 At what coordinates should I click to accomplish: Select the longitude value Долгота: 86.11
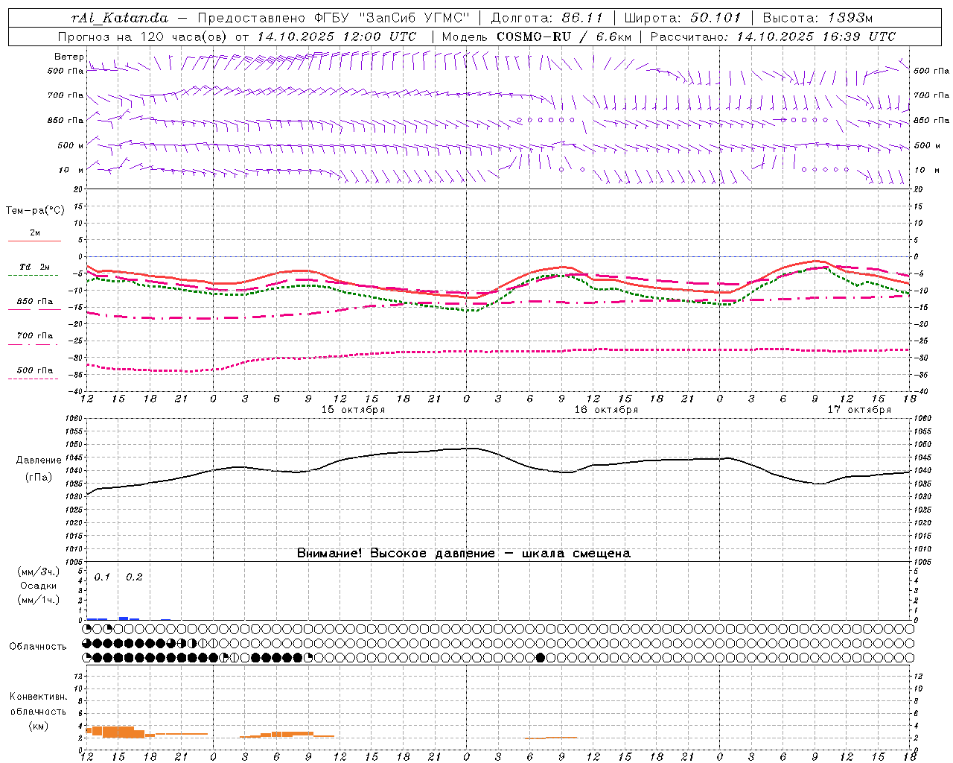547,18
